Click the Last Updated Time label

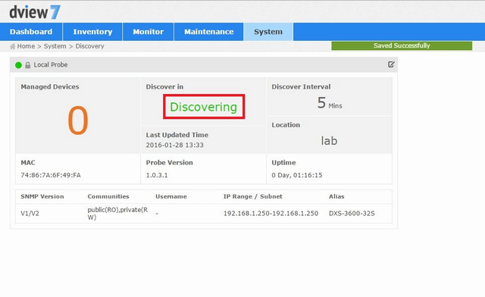click(x=177, y=135)
